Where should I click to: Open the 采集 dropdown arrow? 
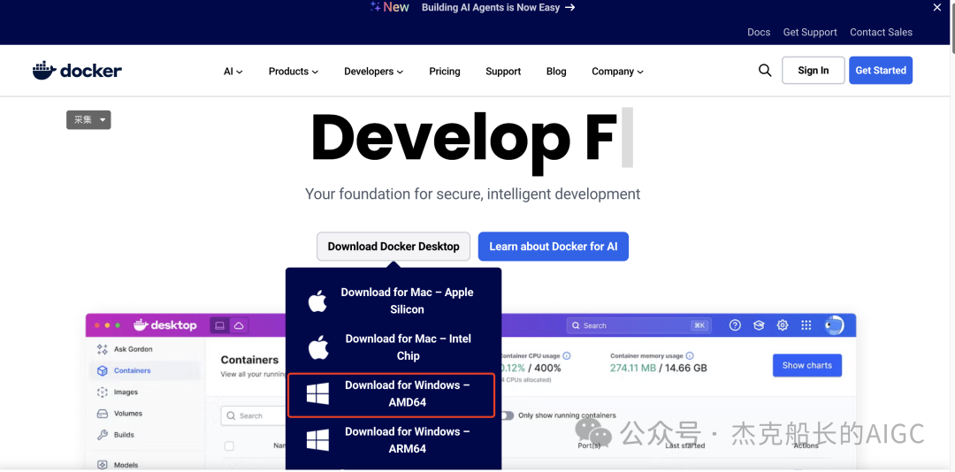coord(103,120)
